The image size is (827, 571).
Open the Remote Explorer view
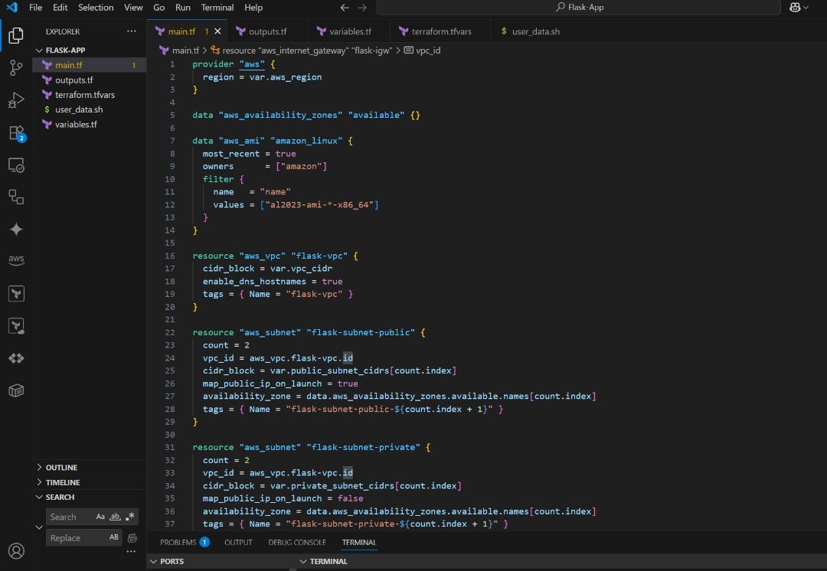click(x=17, y=164)
